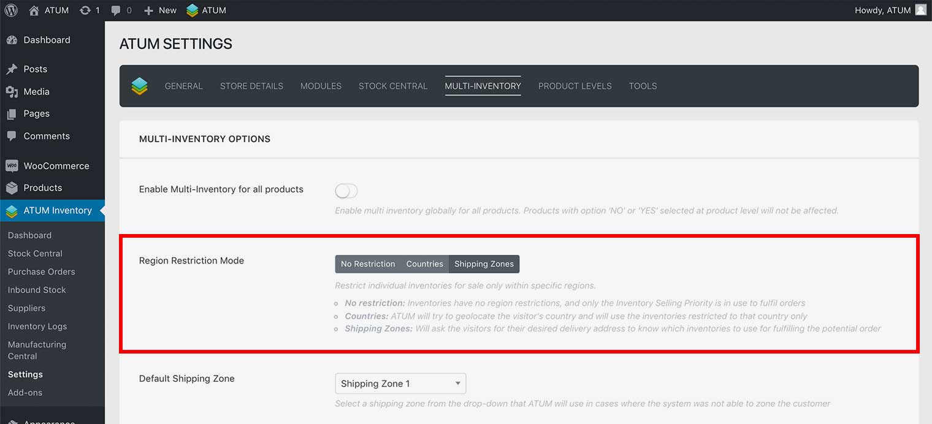
Task: Open the Tools settings tab
Action: [643, 86]
